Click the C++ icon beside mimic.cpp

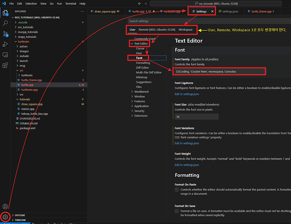coord(19,109)
